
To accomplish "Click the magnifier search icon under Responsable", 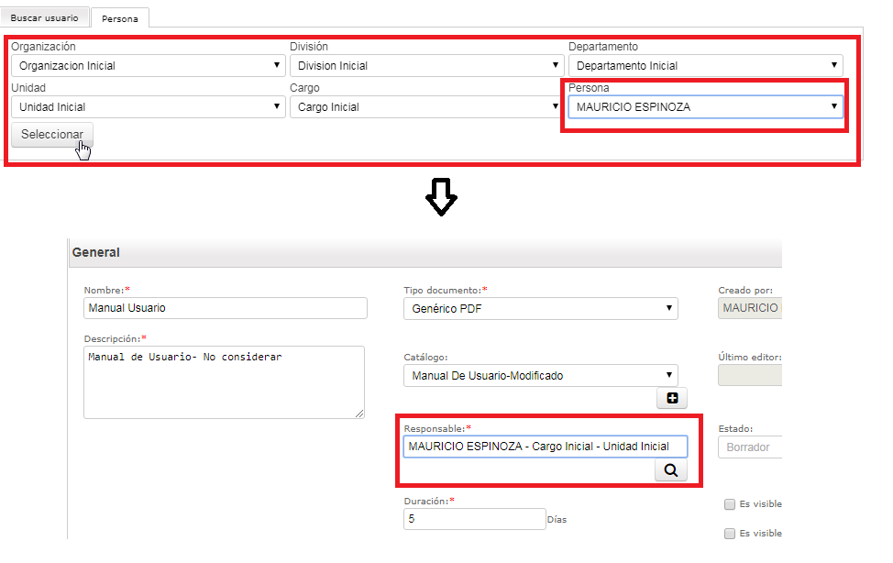I will [671, 470].
